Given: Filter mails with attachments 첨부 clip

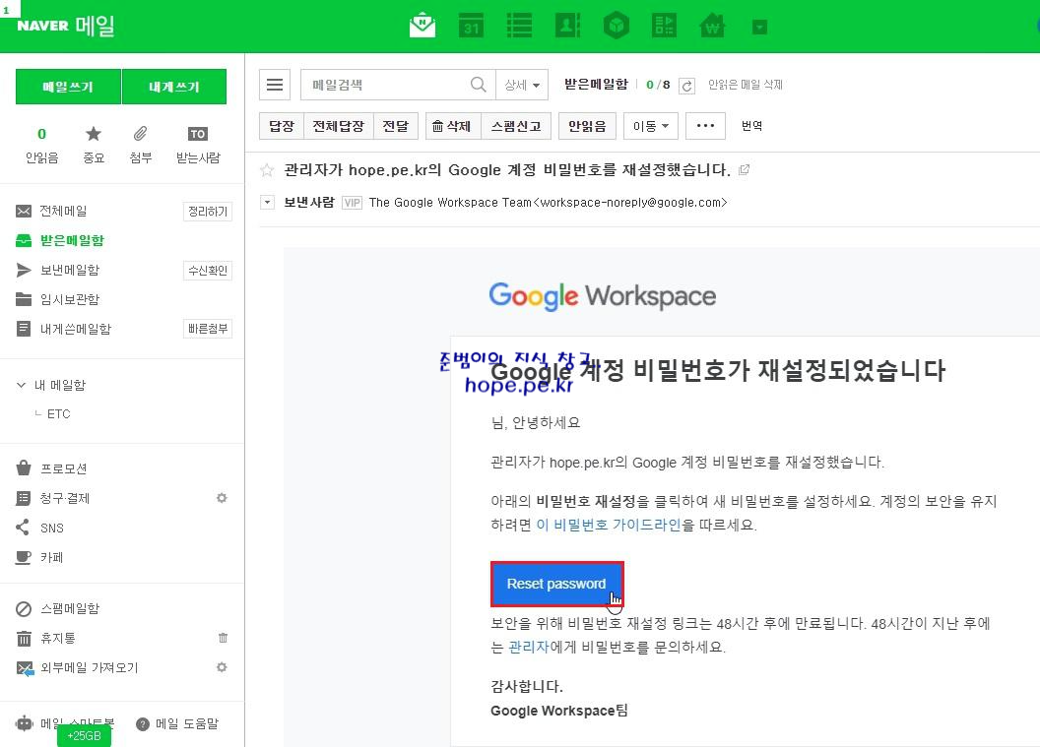Looking at the screenshot, I should click(141, 145).
